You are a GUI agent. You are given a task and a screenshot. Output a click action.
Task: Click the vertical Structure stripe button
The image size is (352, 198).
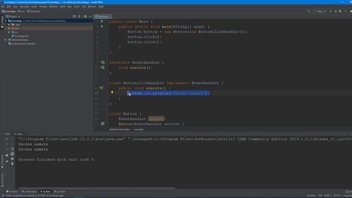point(2,180)
